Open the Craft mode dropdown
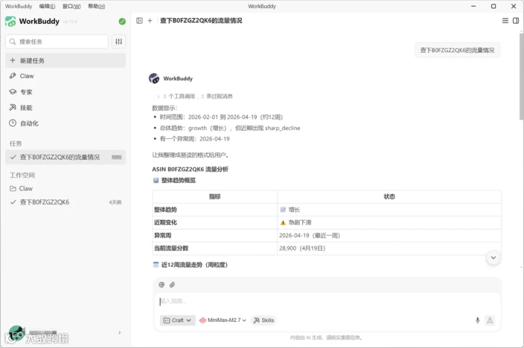 click(178, 320)
